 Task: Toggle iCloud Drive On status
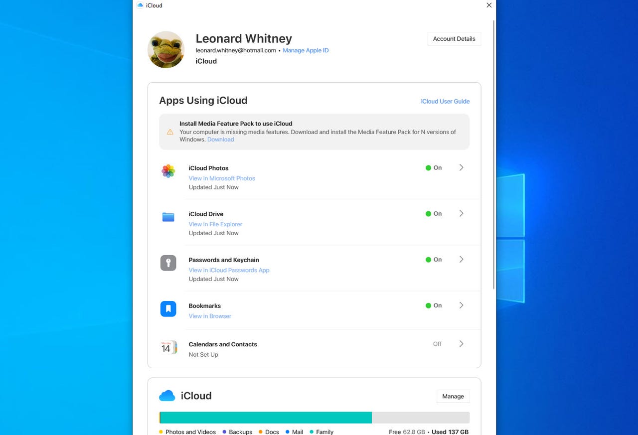tap(434, 214)
